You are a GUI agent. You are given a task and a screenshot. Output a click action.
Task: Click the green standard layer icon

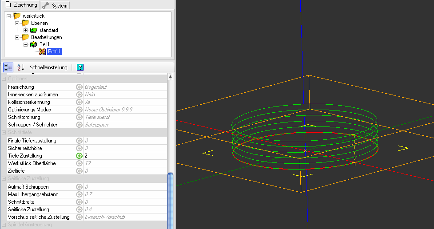pos(33,30)
